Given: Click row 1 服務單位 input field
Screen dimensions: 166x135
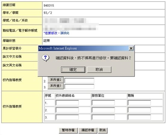Looking at the screenshot, I should (103, 103).
